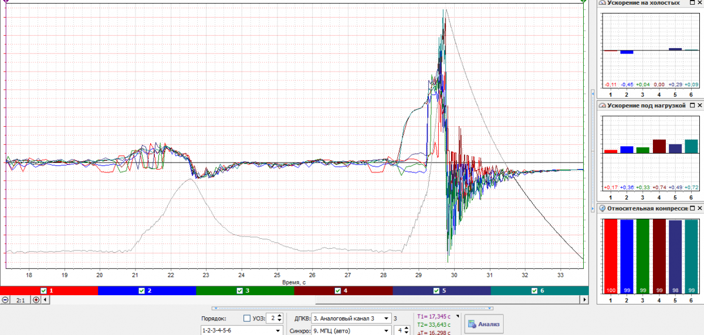Toggle cylinder 6 trace checkbox
704x335 pixels.
tap(534, 290)
